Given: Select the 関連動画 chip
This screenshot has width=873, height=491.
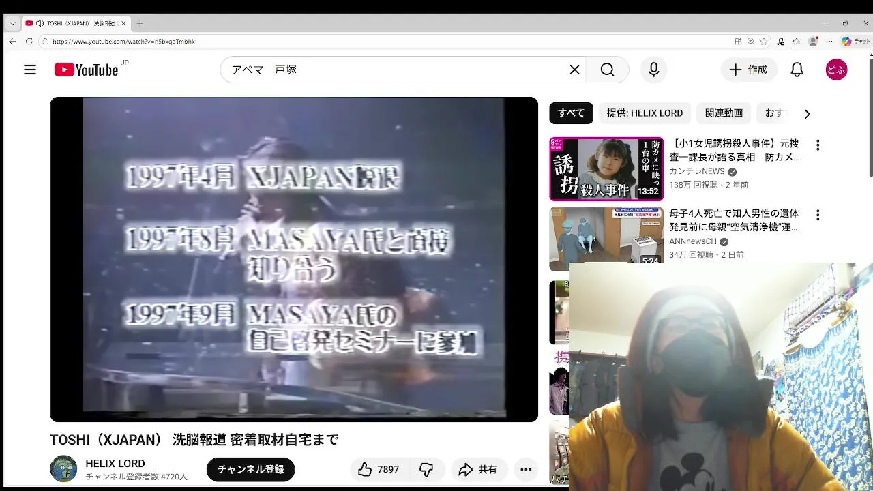Looking at the screenshot, I should (x=724, y=113).
